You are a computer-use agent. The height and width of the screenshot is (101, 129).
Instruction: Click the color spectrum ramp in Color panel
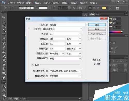116,32
